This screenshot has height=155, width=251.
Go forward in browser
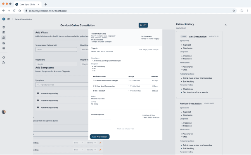pos(9,11)
